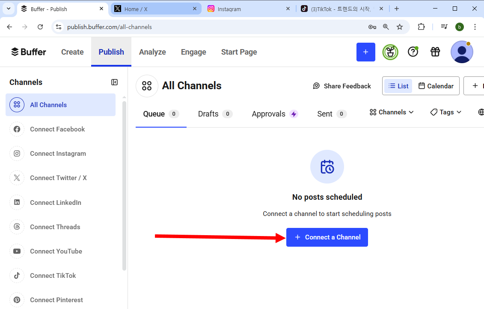The height and width of the screenshot is (309, 484).
Task: Open the help question mark icon
Action: coord(413,52)
